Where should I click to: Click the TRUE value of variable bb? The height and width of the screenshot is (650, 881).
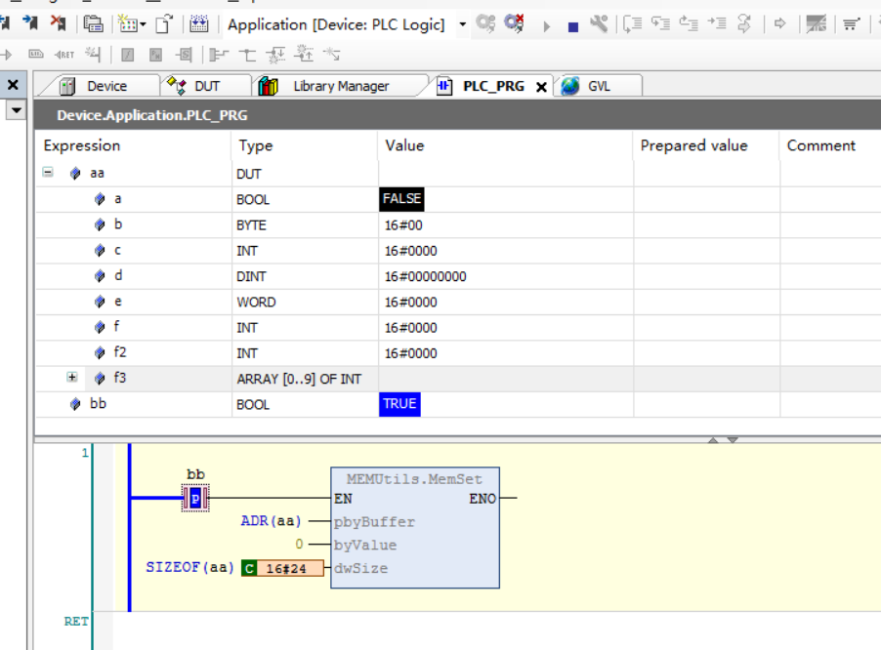pos(399,404)
